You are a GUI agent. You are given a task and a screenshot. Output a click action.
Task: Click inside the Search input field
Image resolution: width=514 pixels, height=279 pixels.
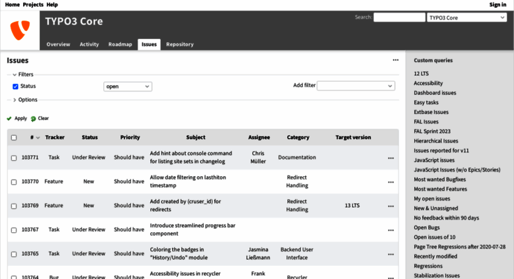(x=400, y=17)
